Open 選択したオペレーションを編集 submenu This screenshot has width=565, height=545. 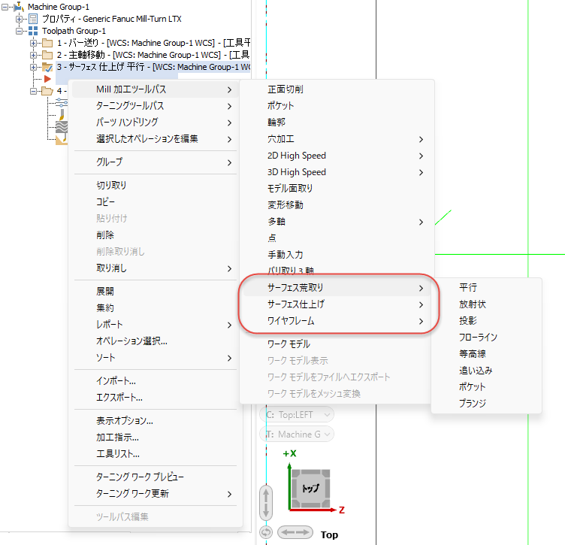click(x=156, y=139)
